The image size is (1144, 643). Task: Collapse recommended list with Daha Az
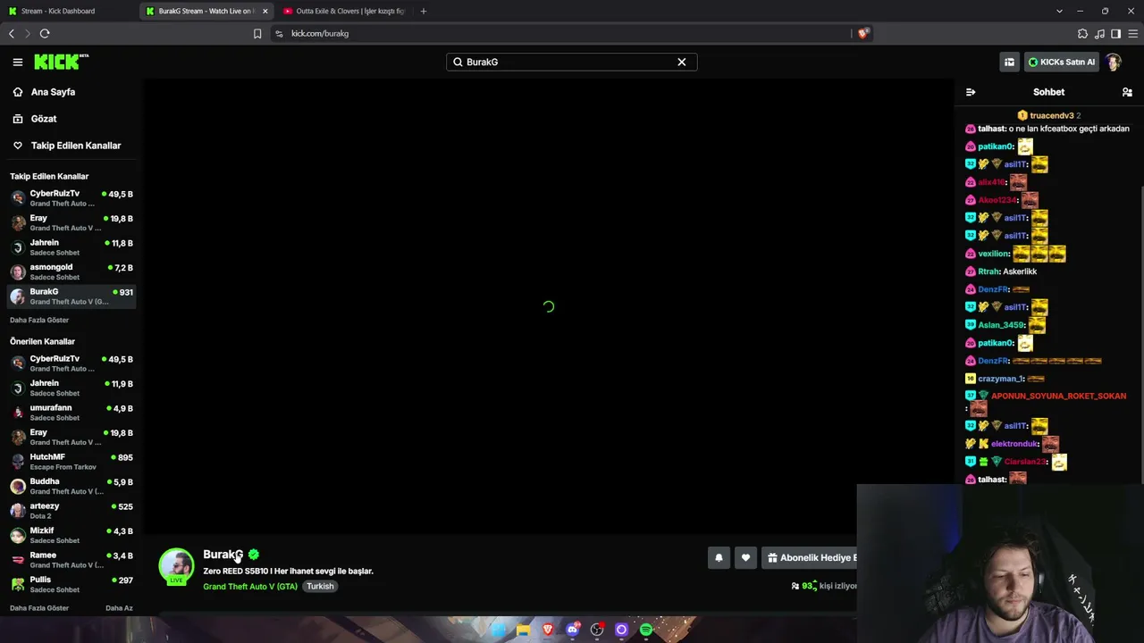click(119, 608)
